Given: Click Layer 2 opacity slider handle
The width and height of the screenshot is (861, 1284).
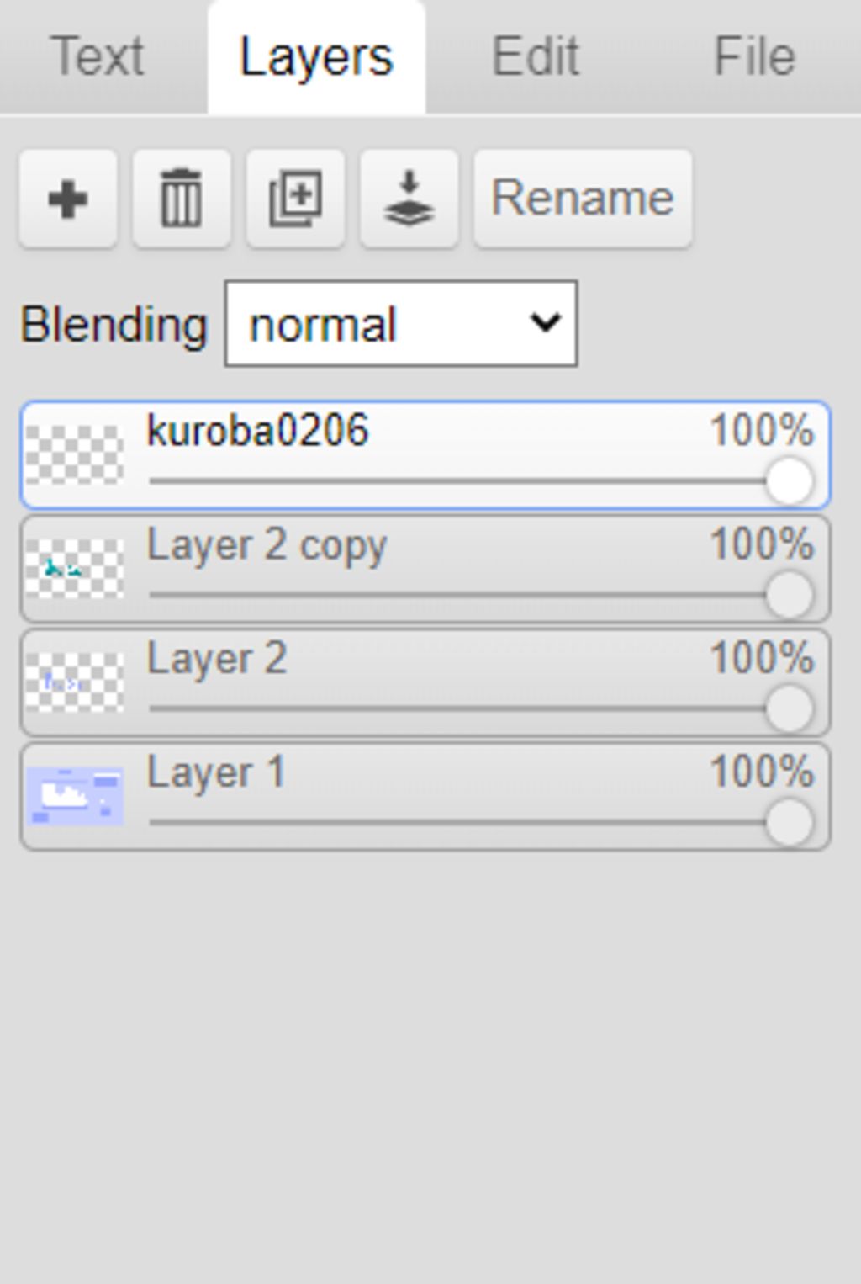Looking at the screenshot, I should pos(790,708).
